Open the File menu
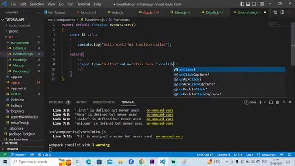Screen dimensions: 295x166 click(13, 4)
